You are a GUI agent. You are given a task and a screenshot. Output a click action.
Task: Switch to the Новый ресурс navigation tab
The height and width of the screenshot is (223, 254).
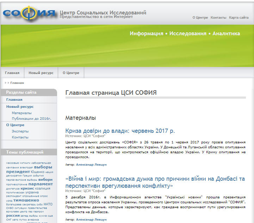point(41,73)
